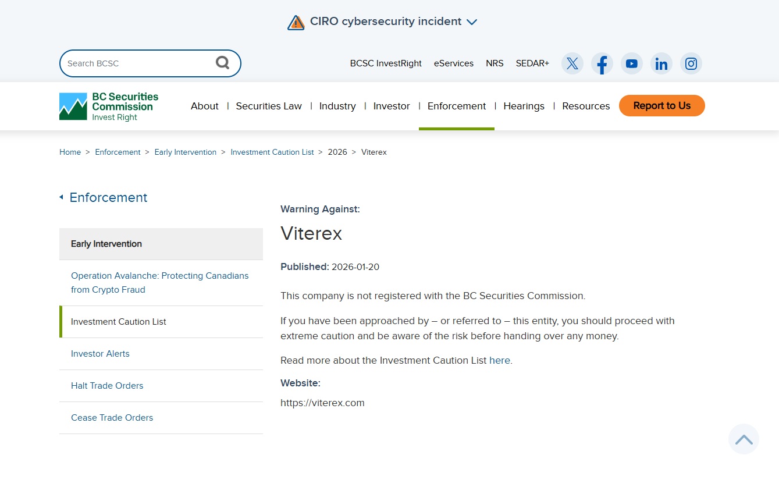
Task: Run the search with the magnifier icon
Action: tap(223, 62)
